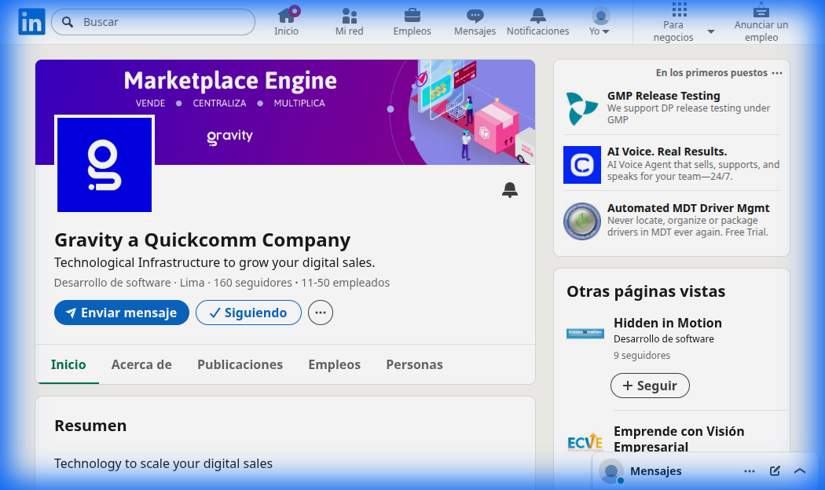Open Mi red network icon
The height and width of the screenshot is (490, 825).
(x=350, y=21)
